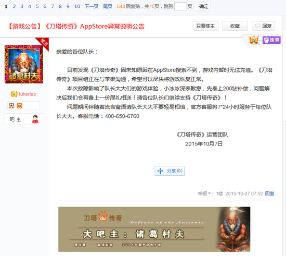Click the 回复 link next to 1楼 timestamp
This screenshot has width=286, height=256.
tap(269, 193)
